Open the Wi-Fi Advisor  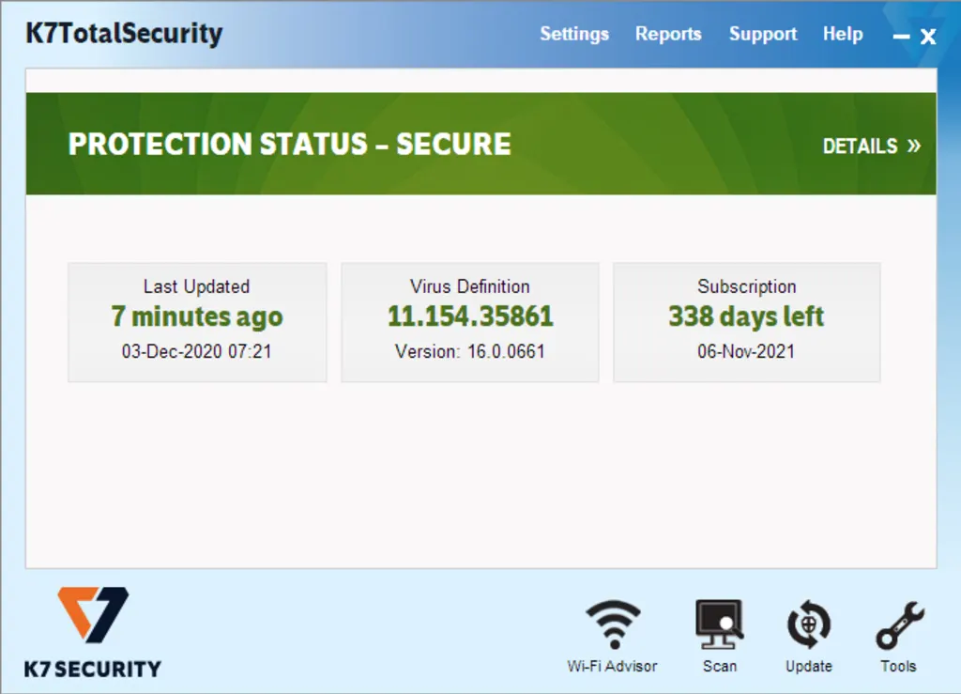click(613, 634)
